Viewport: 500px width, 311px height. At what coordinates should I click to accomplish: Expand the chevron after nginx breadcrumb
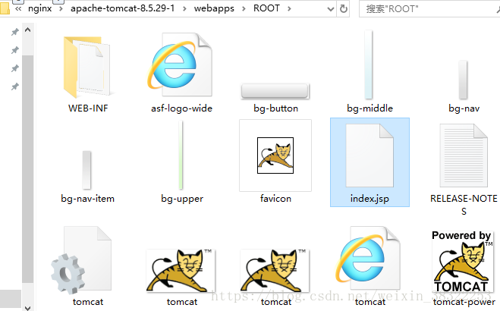click(x=61, y=8)
